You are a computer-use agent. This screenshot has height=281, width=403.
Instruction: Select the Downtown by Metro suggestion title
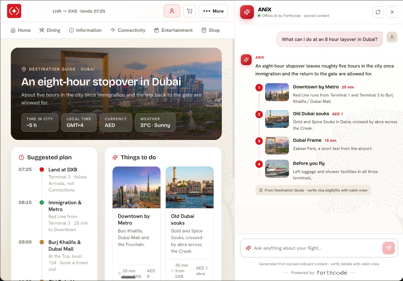[x=316, y=87]
